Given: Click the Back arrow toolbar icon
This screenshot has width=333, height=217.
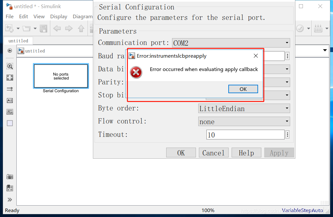Looking at the screenshot, I should click(x=57, y=28).
